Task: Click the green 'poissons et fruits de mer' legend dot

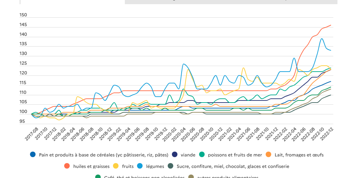Action: (x=202, y=155)
